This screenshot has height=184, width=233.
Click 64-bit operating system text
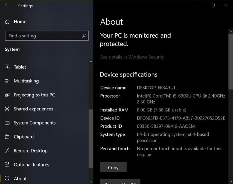point(173,137)
